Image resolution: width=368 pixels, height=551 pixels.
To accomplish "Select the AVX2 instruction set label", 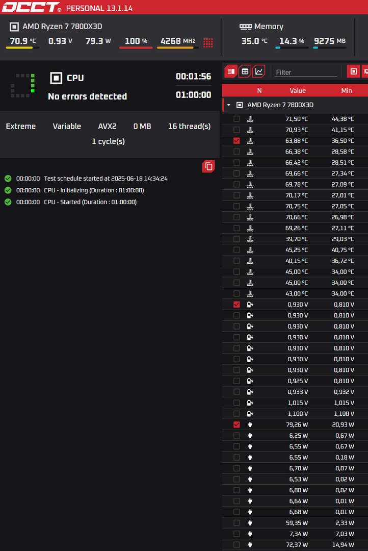I will 107,126.
